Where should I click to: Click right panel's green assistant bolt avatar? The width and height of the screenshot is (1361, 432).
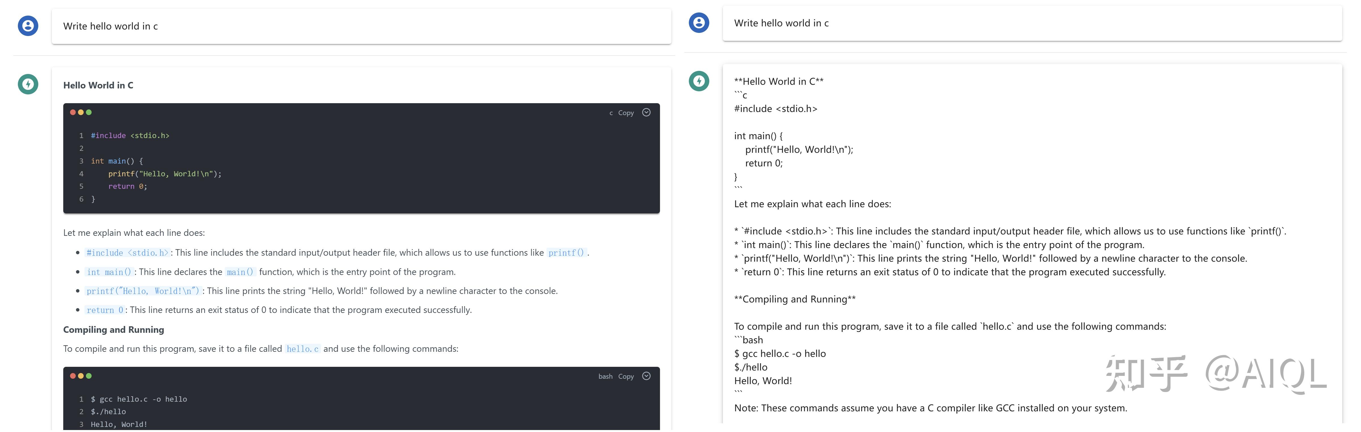pyautogui.click(x=699, y=81)
